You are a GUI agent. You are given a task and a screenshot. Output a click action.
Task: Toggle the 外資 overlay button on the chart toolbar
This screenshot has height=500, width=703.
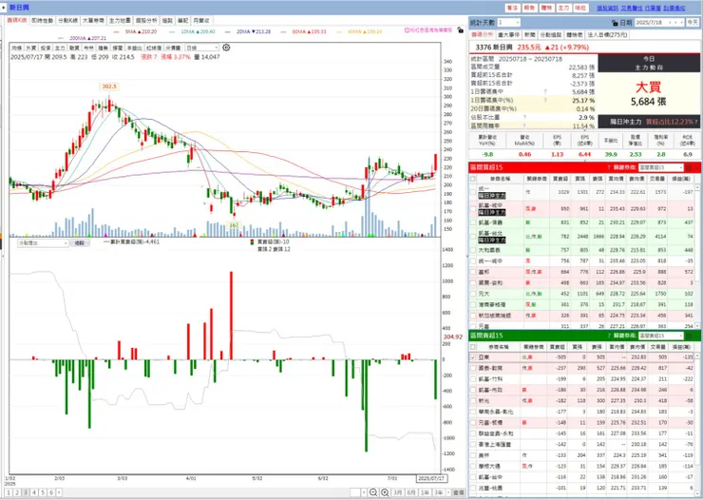31,48
